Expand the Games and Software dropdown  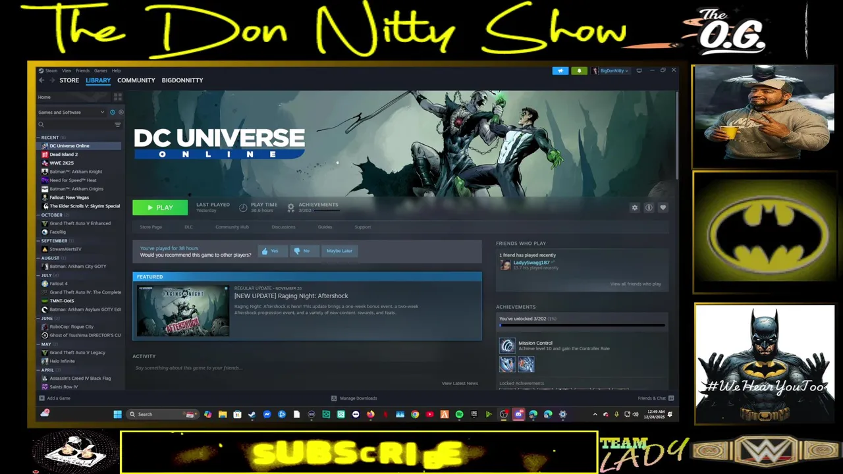pyautogui.click(x=71, y=112)
